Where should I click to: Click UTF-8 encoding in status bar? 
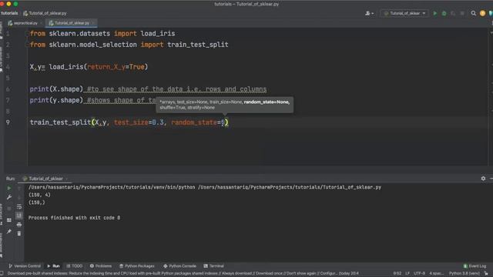pyautogui.click(x=419, y=274)
